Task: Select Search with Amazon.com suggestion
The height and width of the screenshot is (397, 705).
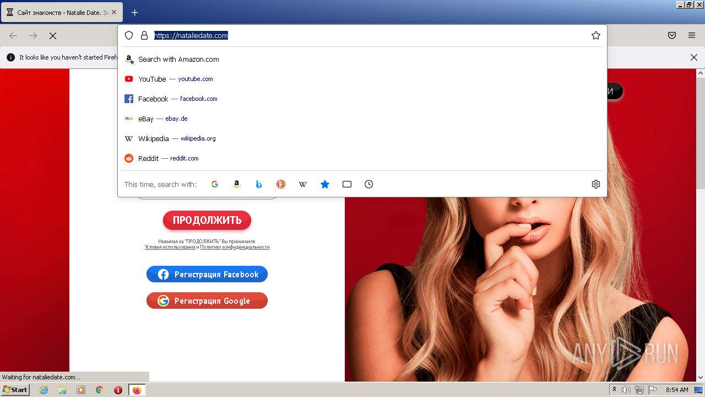Action: pos(362,59)
